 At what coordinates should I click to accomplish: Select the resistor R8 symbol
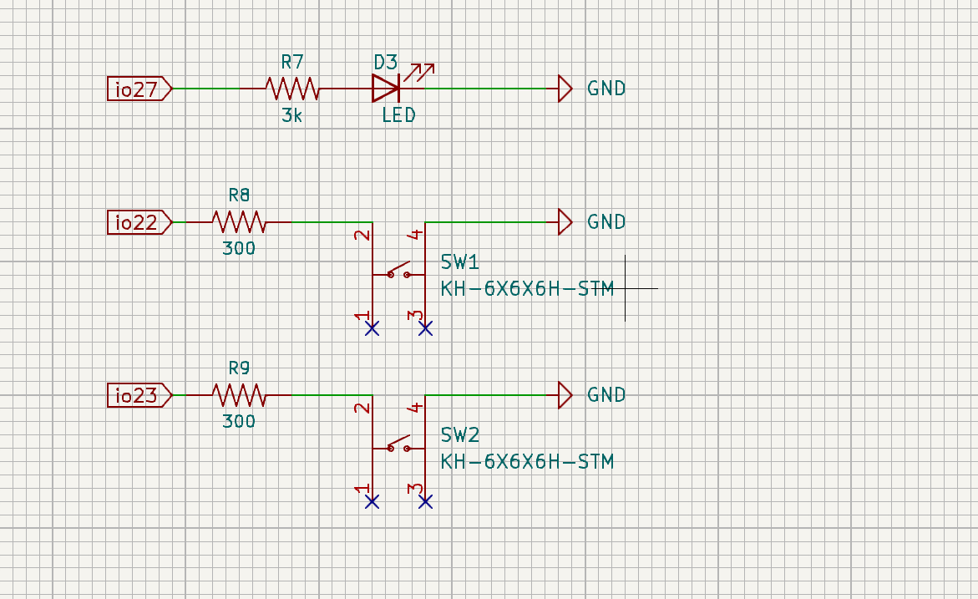[x=238, y=222]
